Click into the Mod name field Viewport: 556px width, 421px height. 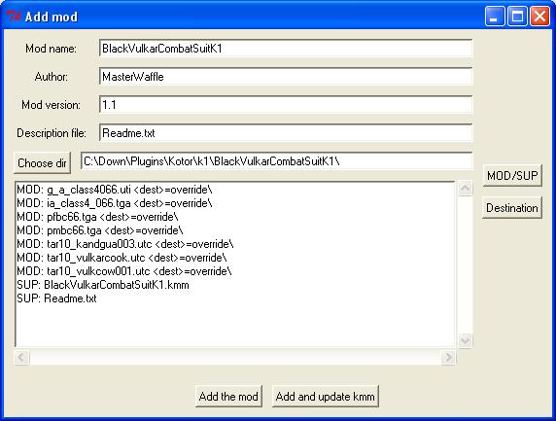[x=286, y=49]
